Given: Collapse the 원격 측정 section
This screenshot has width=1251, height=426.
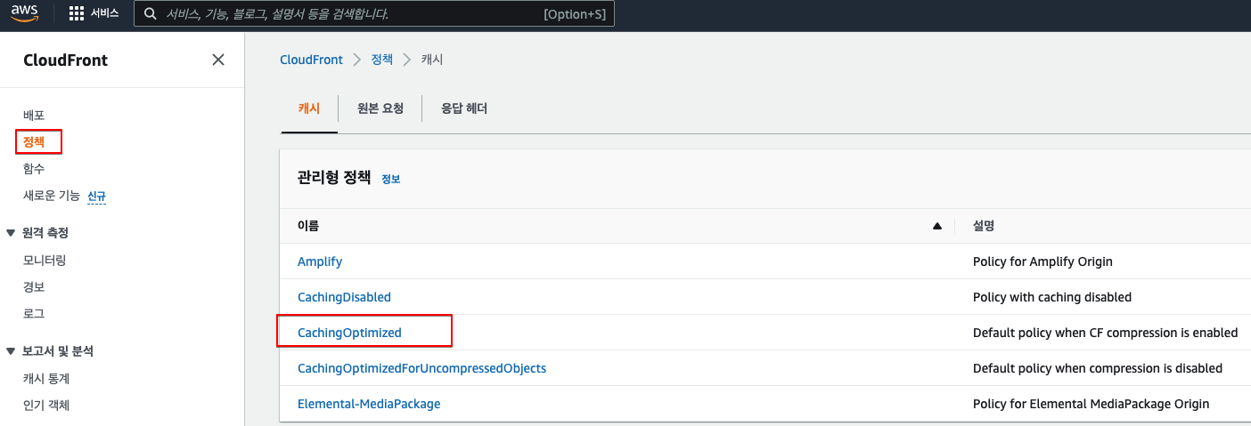Looking at the screenshot, I should tap(11, 233).
